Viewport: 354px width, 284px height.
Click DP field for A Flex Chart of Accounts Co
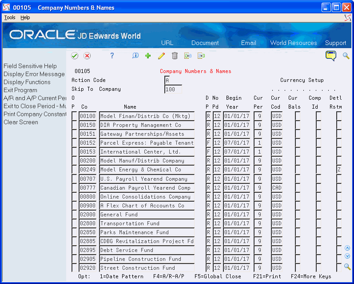pyautogui.click(x=208, y=206)
